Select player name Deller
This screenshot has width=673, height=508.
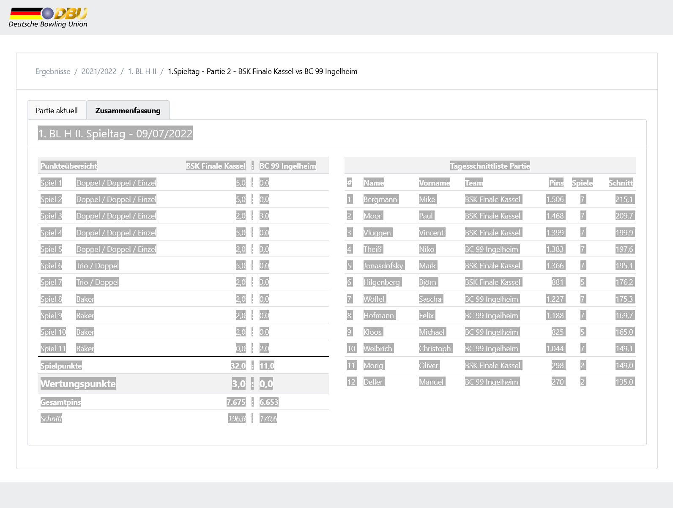374,382
